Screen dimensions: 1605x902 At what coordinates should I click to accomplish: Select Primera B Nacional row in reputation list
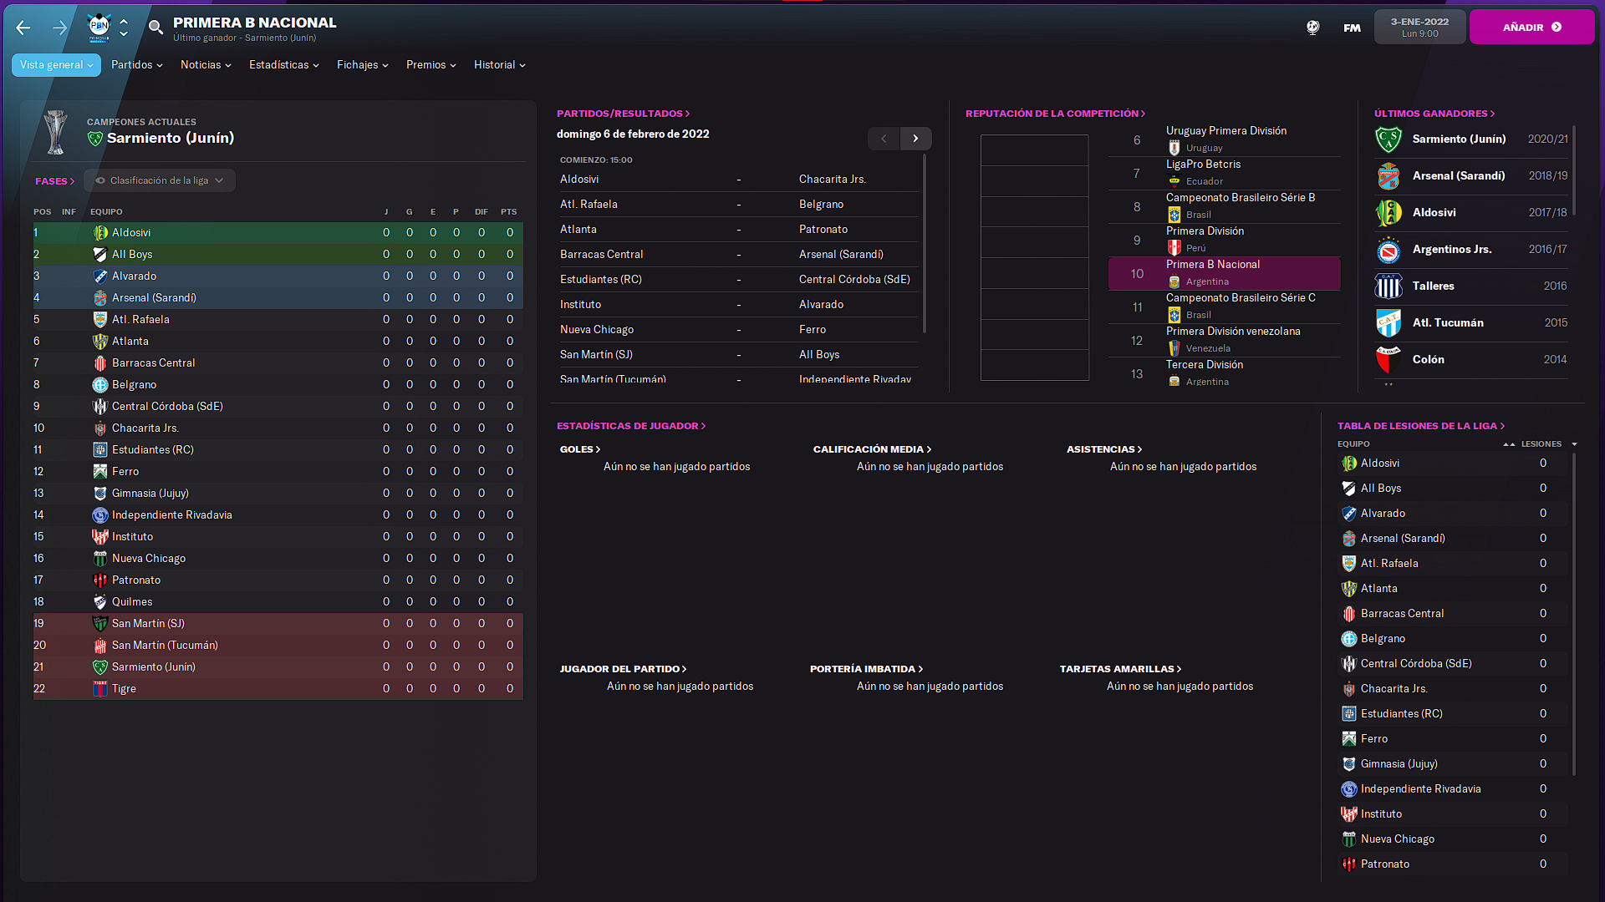tap(1224, 274)
